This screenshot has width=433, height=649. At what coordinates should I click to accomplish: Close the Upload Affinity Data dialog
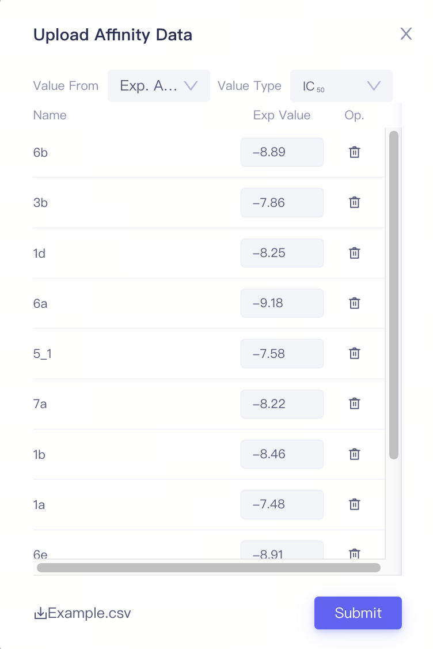point(406,34)
